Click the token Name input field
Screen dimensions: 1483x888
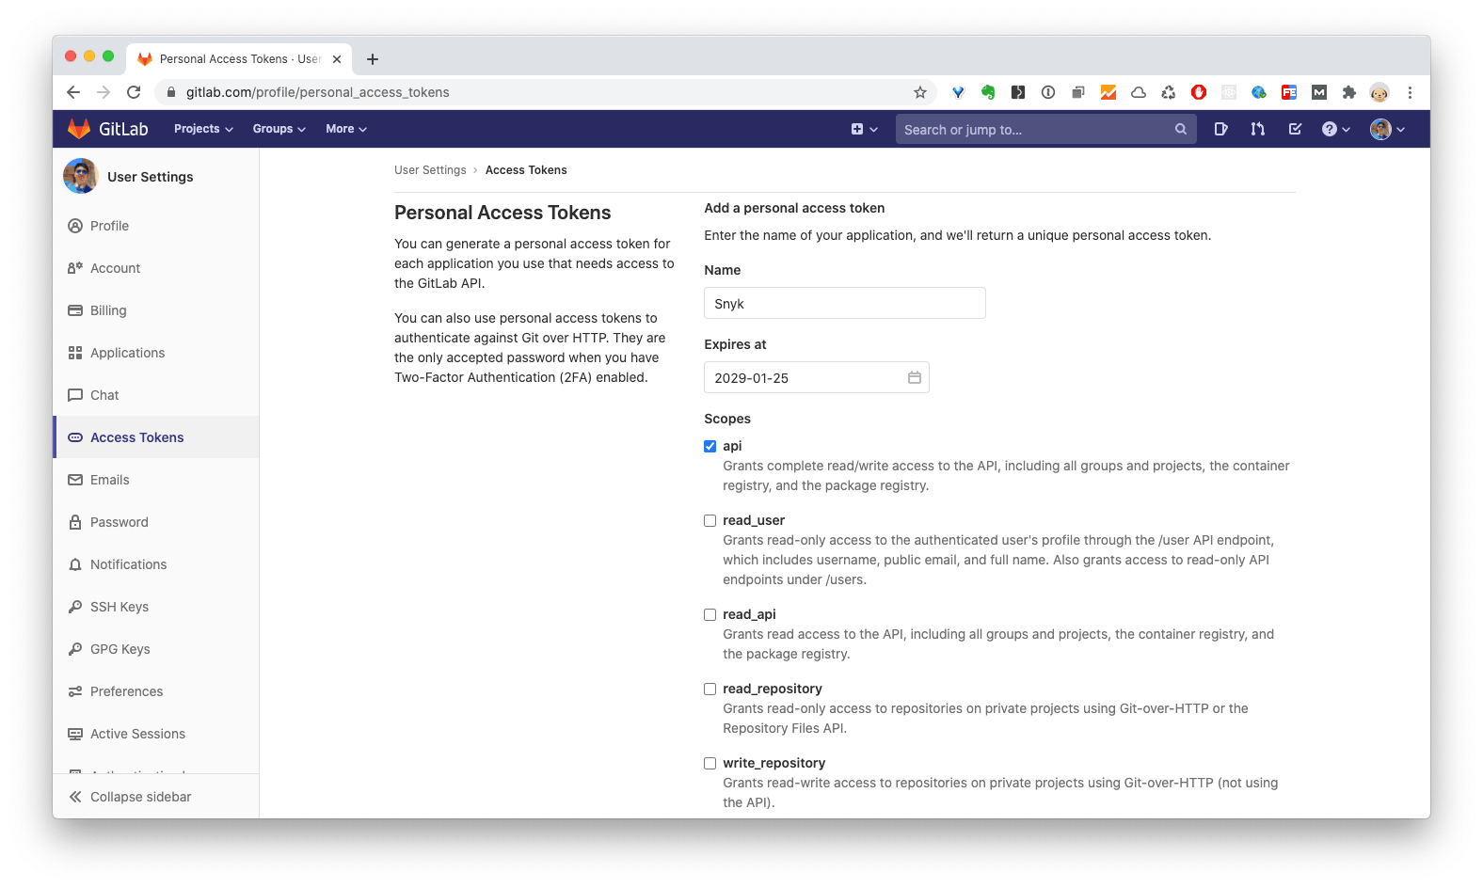pyautogui.click(x=844, y=303)
